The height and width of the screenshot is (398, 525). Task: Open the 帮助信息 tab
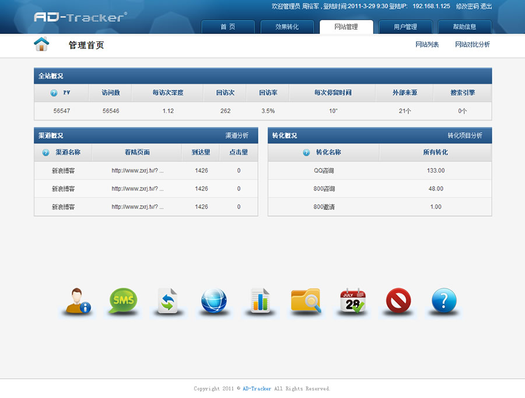pyautogui.click(x=465, y=27)
